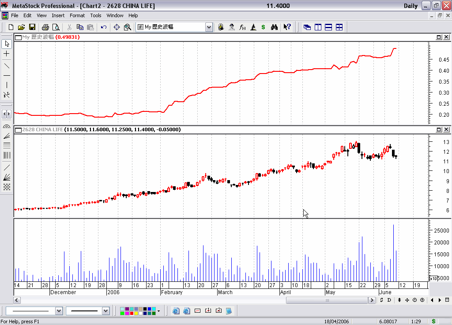
Task: Click the left-right arrows toolbar toggle
Action: 7,114
